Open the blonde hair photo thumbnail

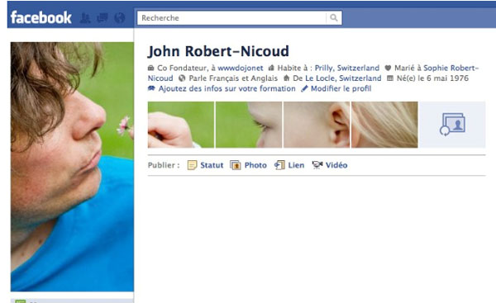click(x=384, y=125)
